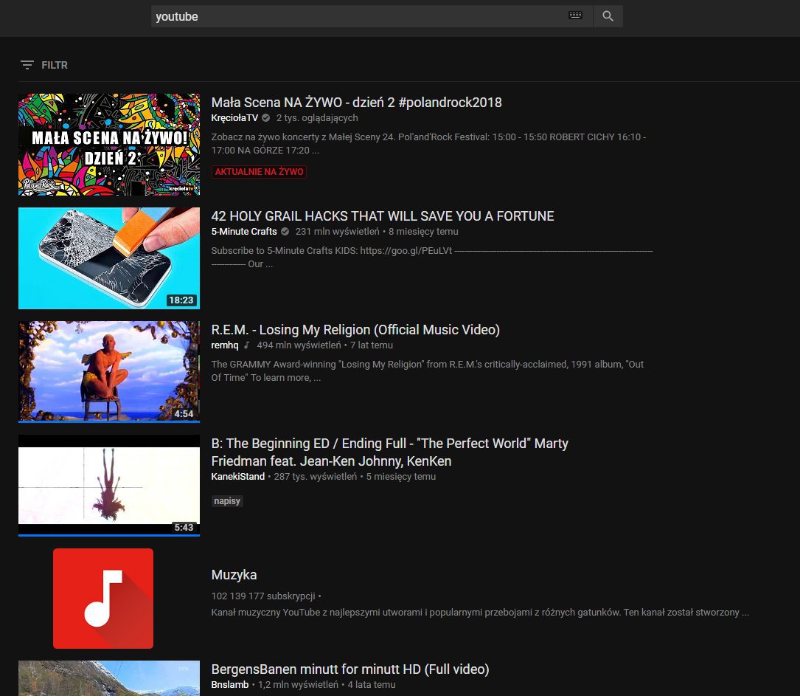Open the R.E.M. Losing My Religion thumbnail
The image size is (800, 696).
(x=109, y=372)
